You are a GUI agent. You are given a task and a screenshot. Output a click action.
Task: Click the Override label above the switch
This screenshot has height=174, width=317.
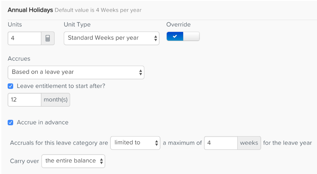click(x=179, y=24)
